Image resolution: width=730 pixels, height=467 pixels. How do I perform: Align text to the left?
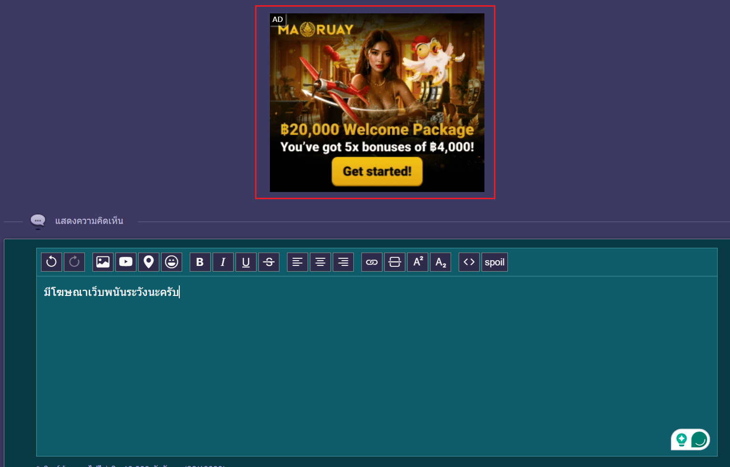tap(298, 262)
